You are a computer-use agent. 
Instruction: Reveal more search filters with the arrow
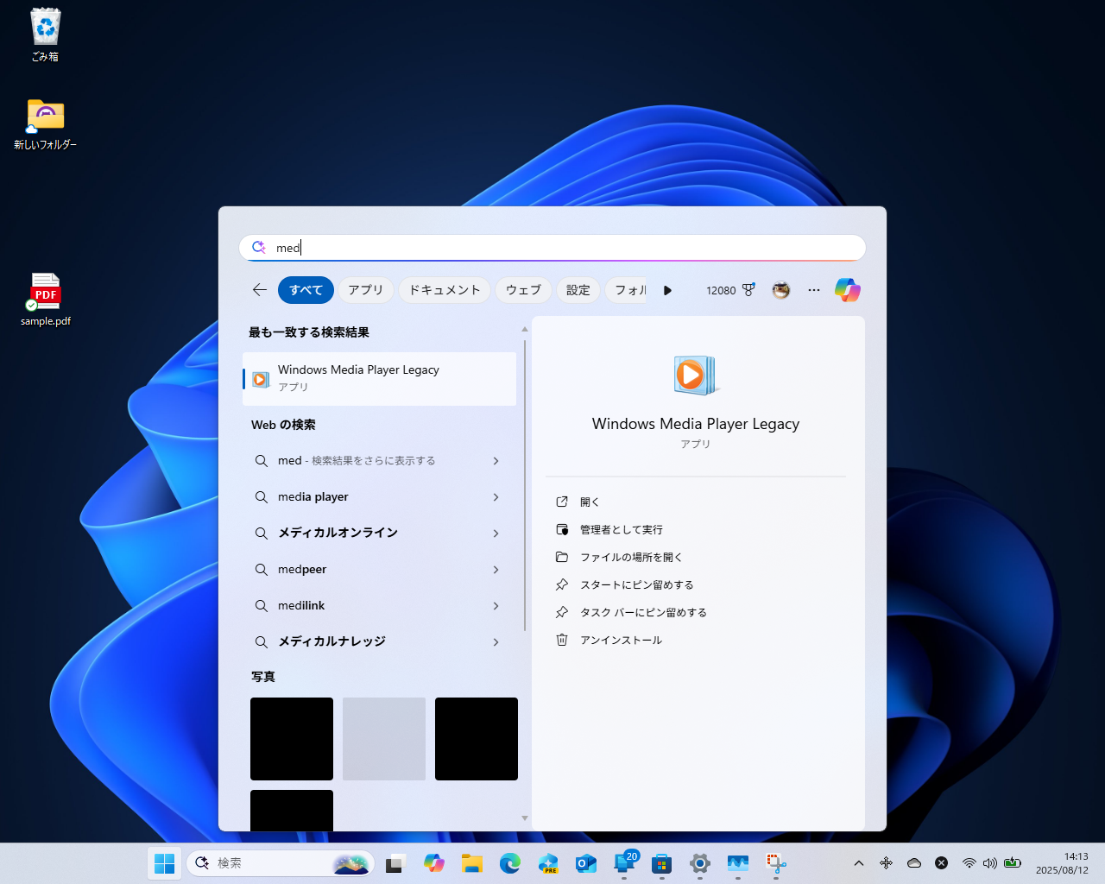click(667, 290)
